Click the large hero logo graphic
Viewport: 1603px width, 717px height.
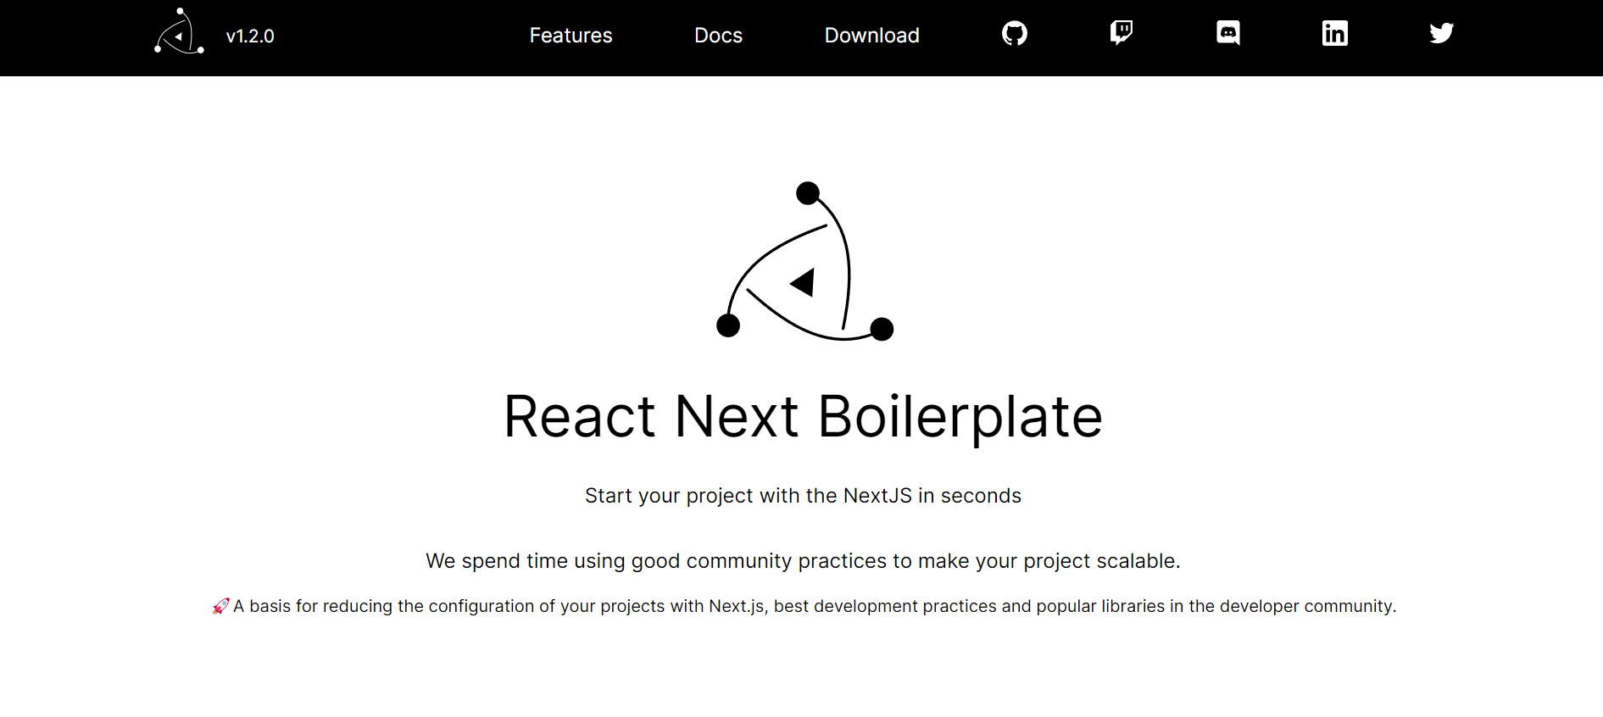(x=804, y=261)
